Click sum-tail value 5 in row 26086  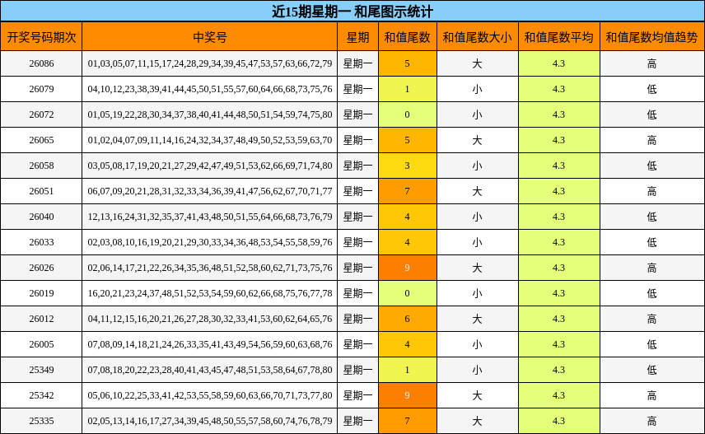(x=408, y=63)
